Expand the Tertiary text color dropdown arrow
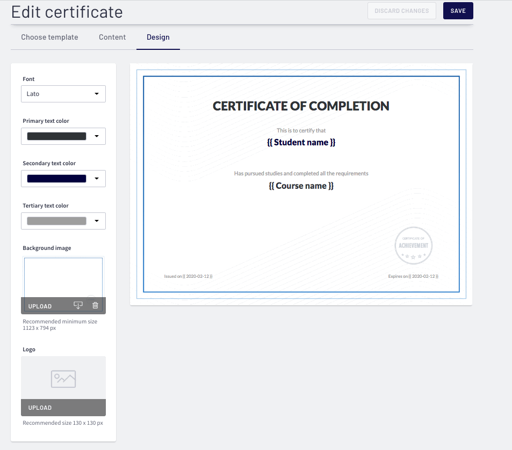Screen dimensions: 512x450 click(x=97, y=221)
